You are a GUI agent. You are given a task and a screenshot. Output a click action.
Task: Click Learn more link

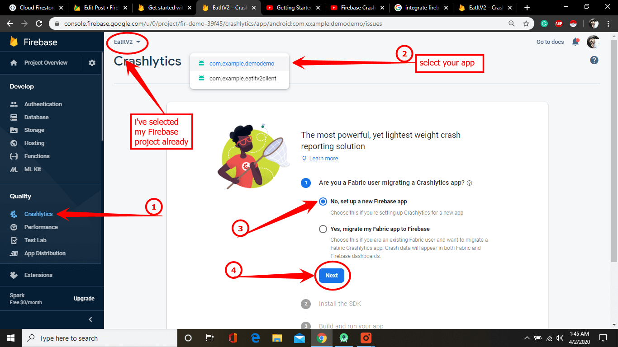click(x=323, y=159)
